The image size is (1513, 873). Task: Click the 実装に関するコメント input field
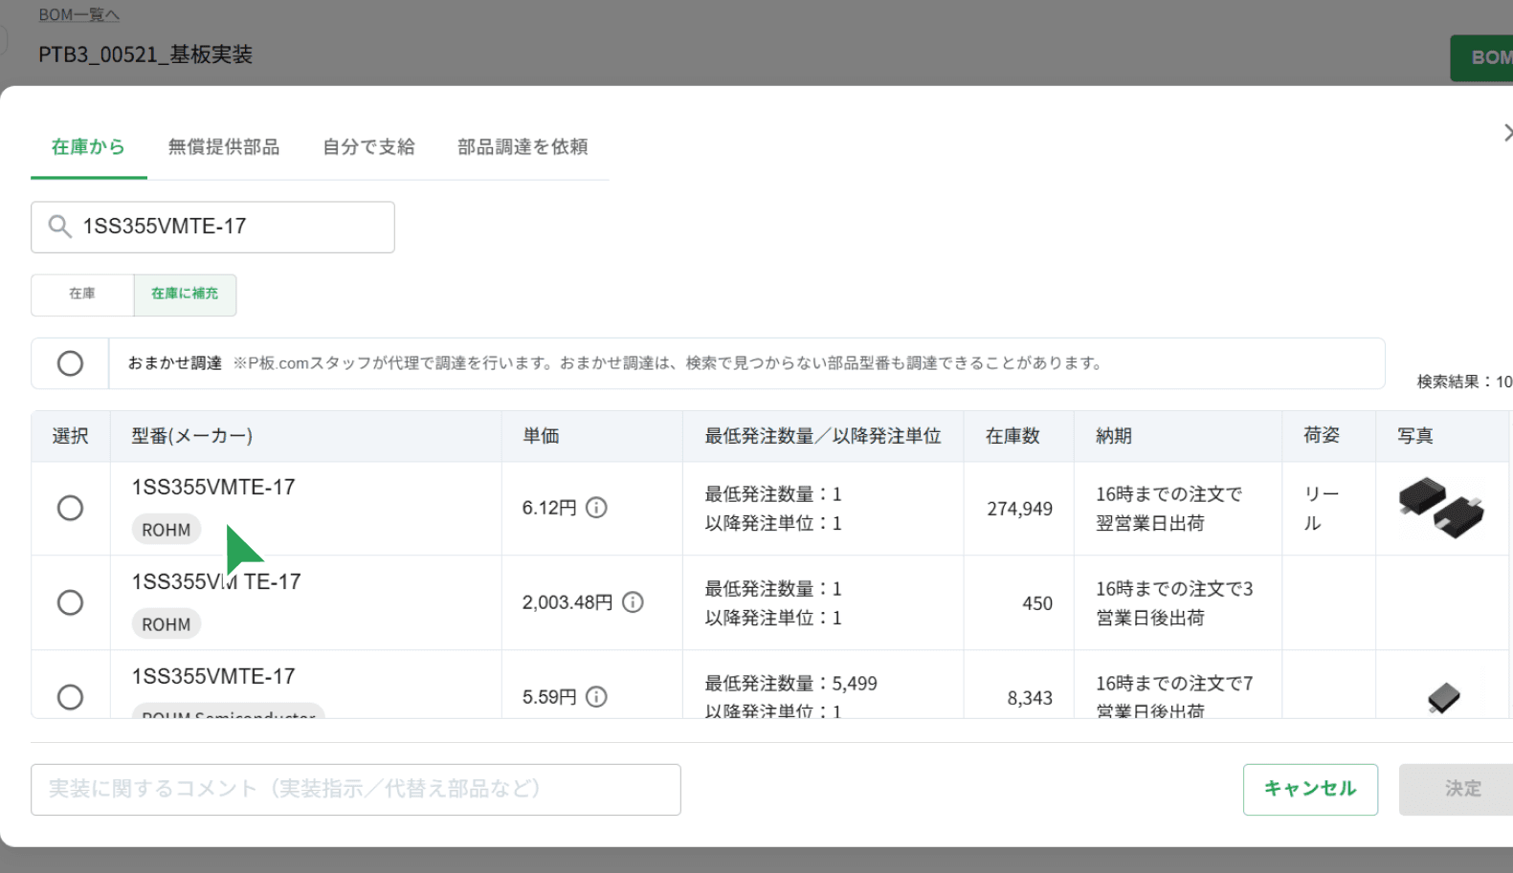[x=355, y=789]
